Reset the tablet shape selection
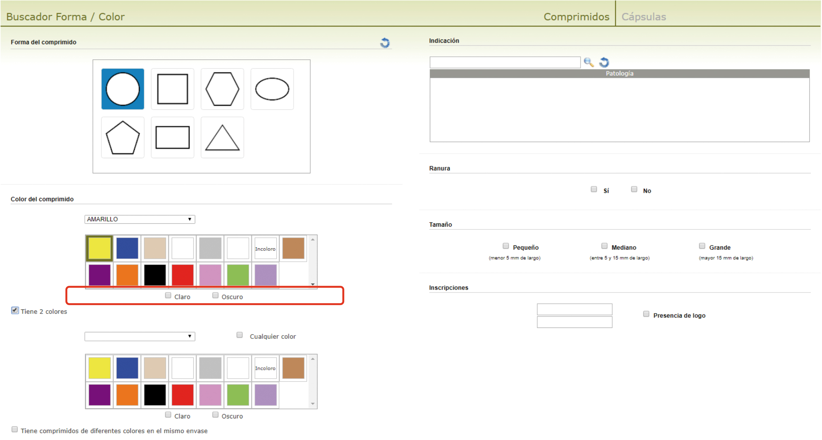822x440 pixels. click(x=385, y=42)
